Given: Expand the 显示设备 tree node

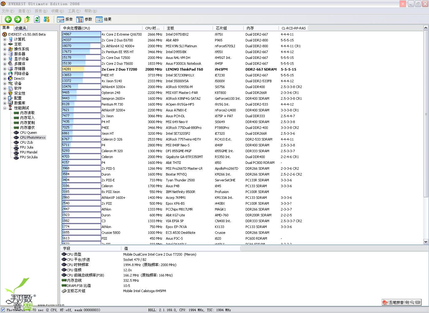Looking at the screenshot, I should (x=5, y=59).
